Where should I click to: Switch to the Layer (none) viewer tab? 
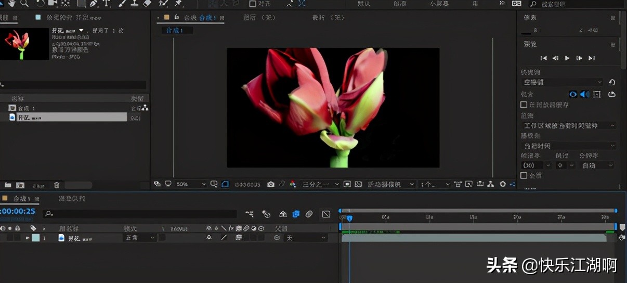[x=259, y=18]
